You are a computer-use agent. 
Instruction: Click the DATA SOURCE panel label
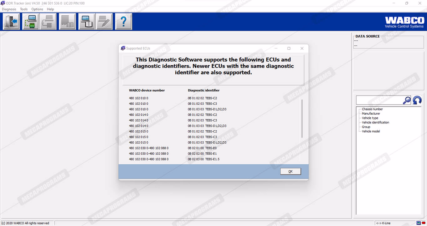point(368,36)
